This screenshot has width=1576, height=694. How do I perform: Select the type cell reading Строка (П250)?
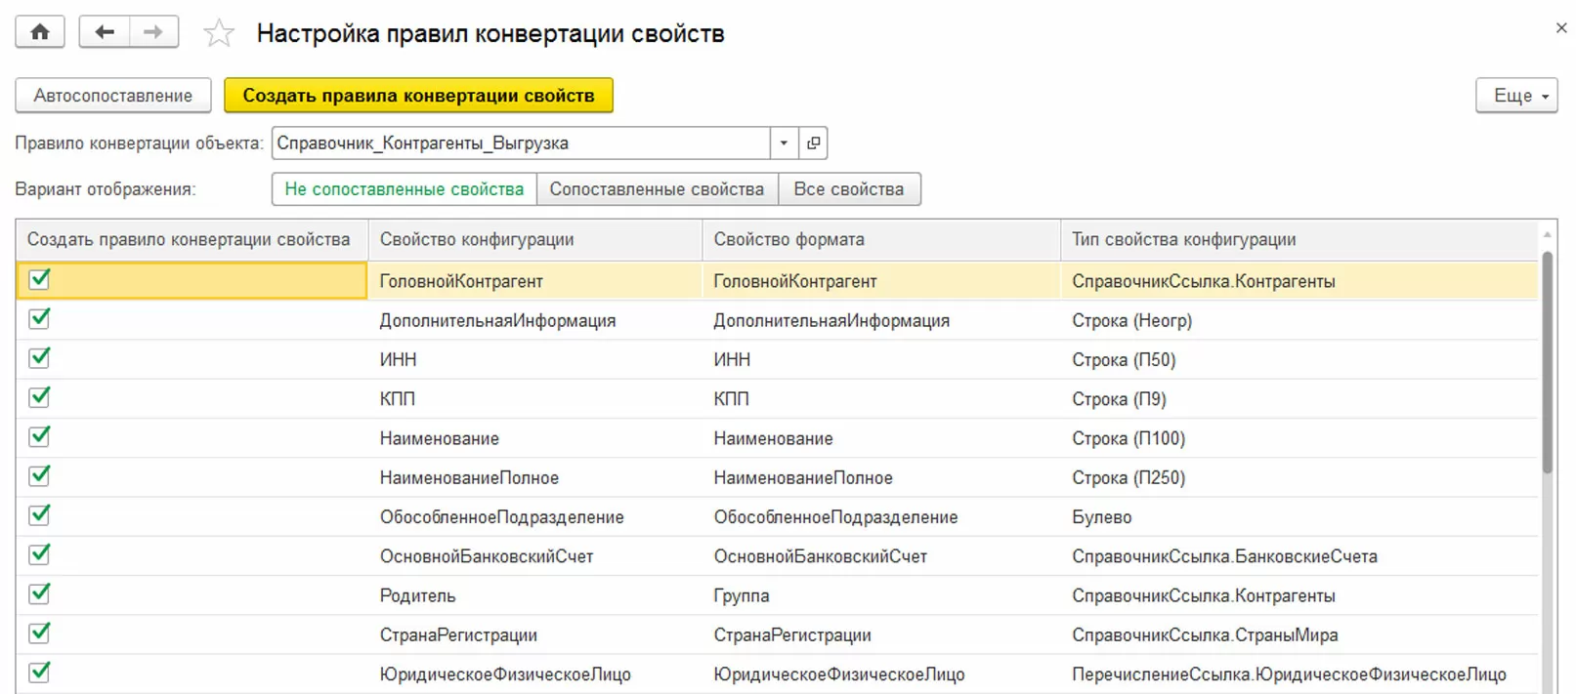[x=1299, y=478]
